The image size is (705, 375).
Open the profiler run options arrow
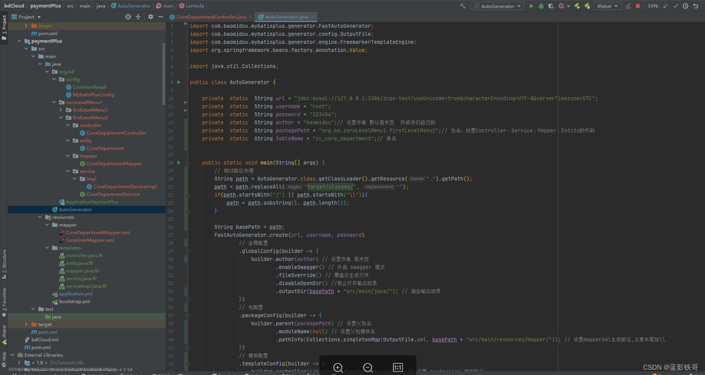point(569,6)
